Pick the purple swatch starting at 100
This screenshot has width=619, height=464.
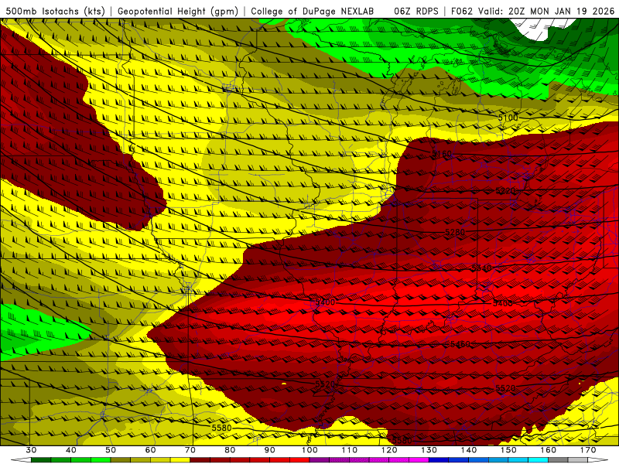pyautogui.click(x=320, y=460)
